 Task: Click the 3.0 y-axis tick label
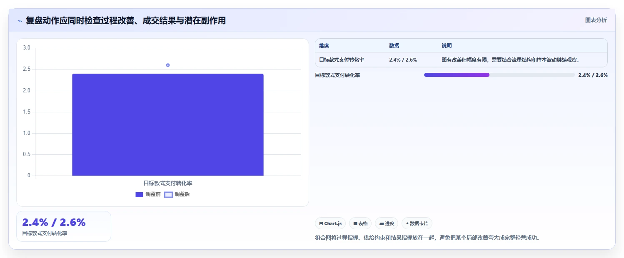[x=27, y=48]
